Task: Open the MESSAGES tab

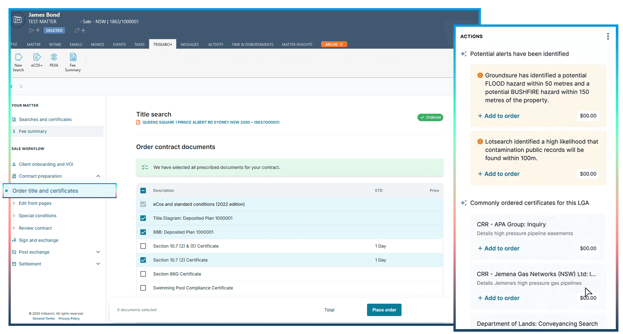Action: coord(189,44)
